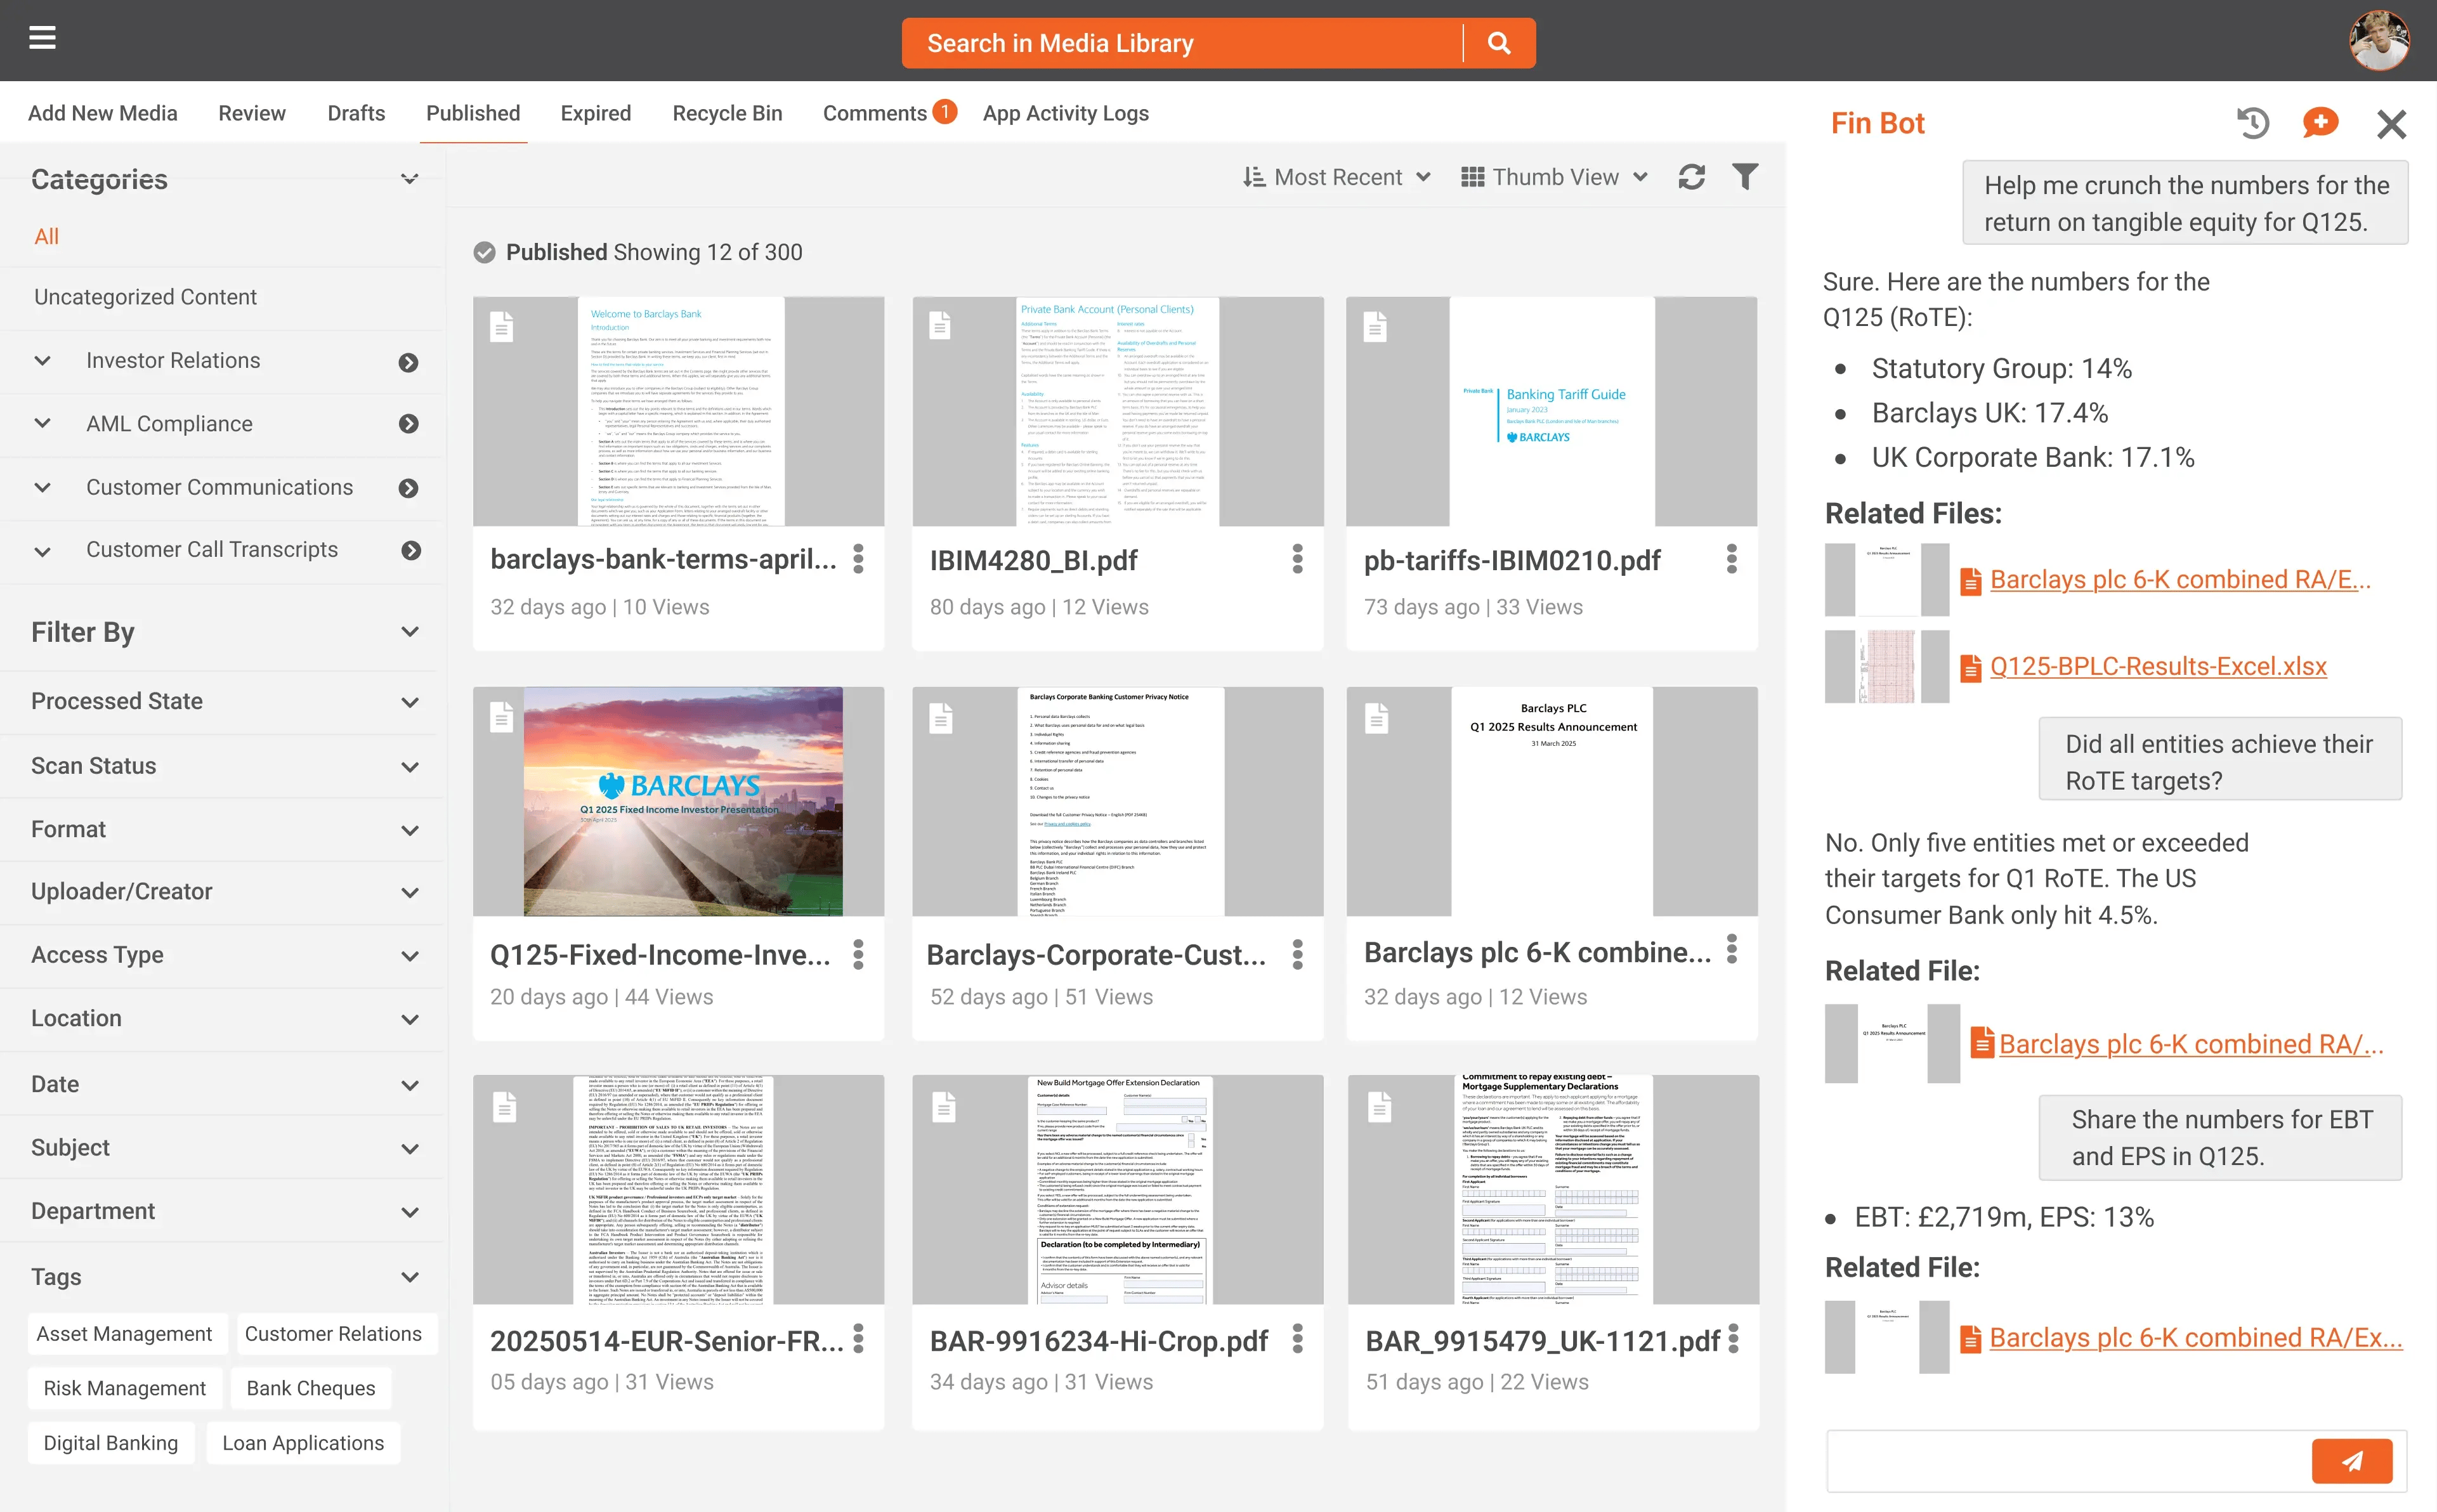Open options for BAR-9916234-Hi-Crop.pdf
This screenshot has height=1512, width=2437.
tap(1297, 1339)
